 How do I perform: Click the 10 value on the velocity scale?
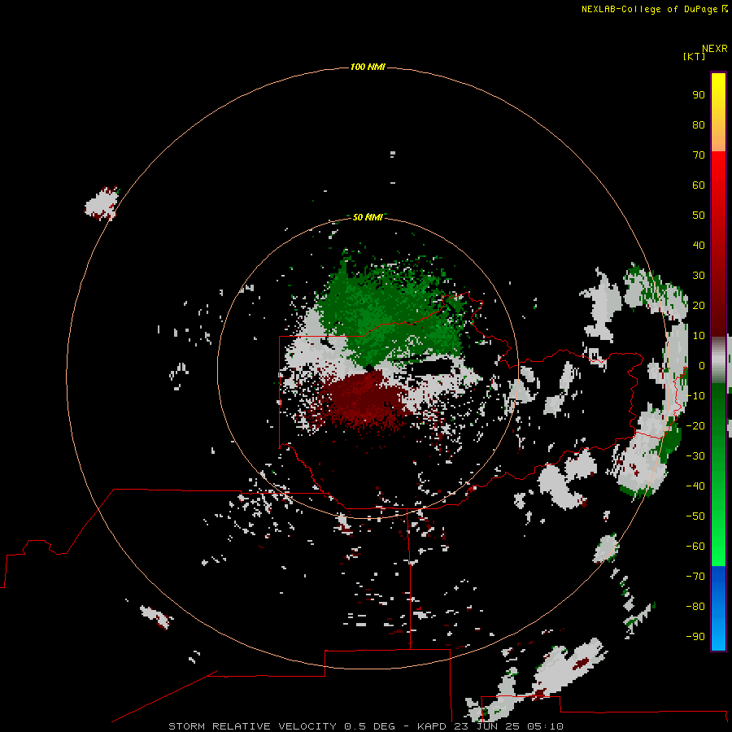pyautogui.click(x=699, y=336)
